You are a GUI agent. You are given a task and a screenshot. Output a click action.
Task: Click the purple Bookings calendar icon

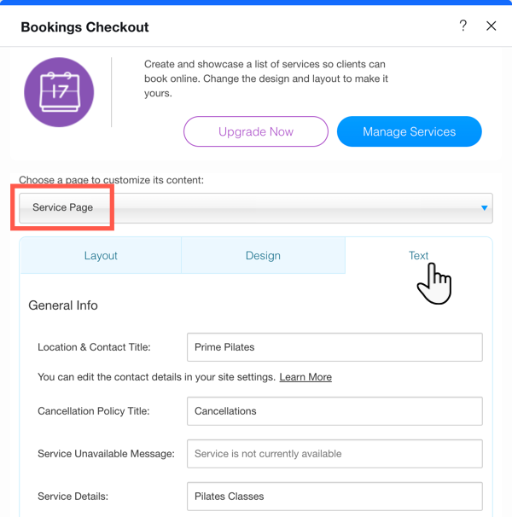59,93
